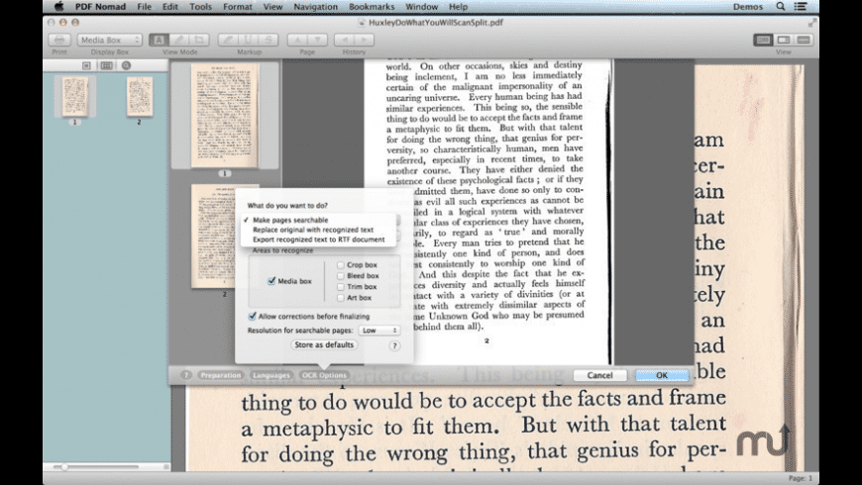Image resolution: width=862 pixels, height=485 pixels.
Task: Go to previous page with up arrow
Action: (297, 40)
